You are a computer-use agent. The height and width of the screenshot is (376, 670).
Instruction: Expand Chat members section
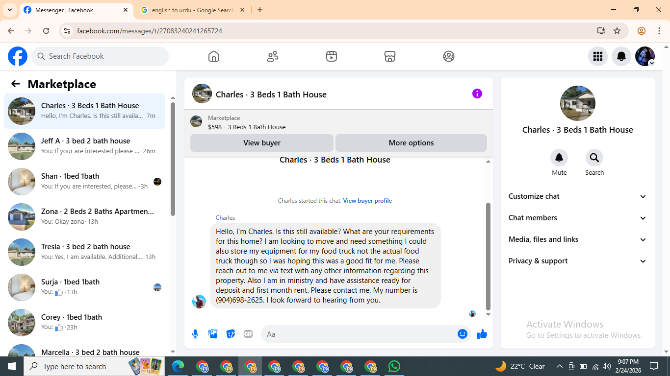point(578,218)
